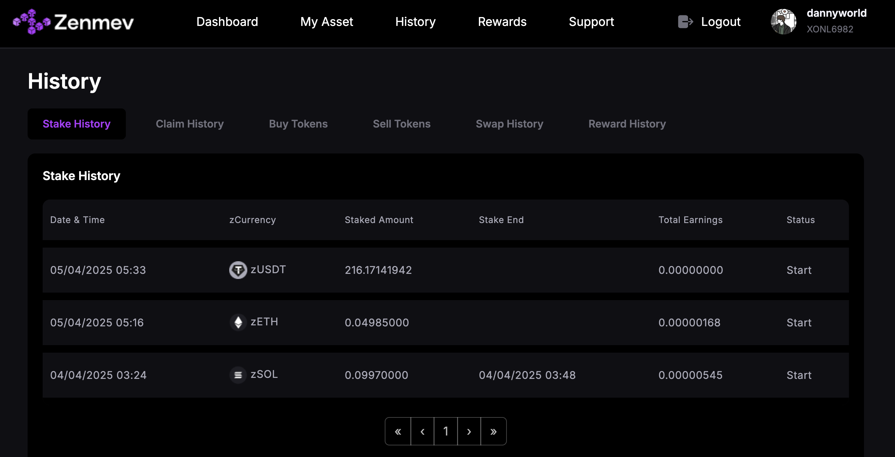
Task: Click the Zenmev purple cubes logo
Action: point(32,21)
